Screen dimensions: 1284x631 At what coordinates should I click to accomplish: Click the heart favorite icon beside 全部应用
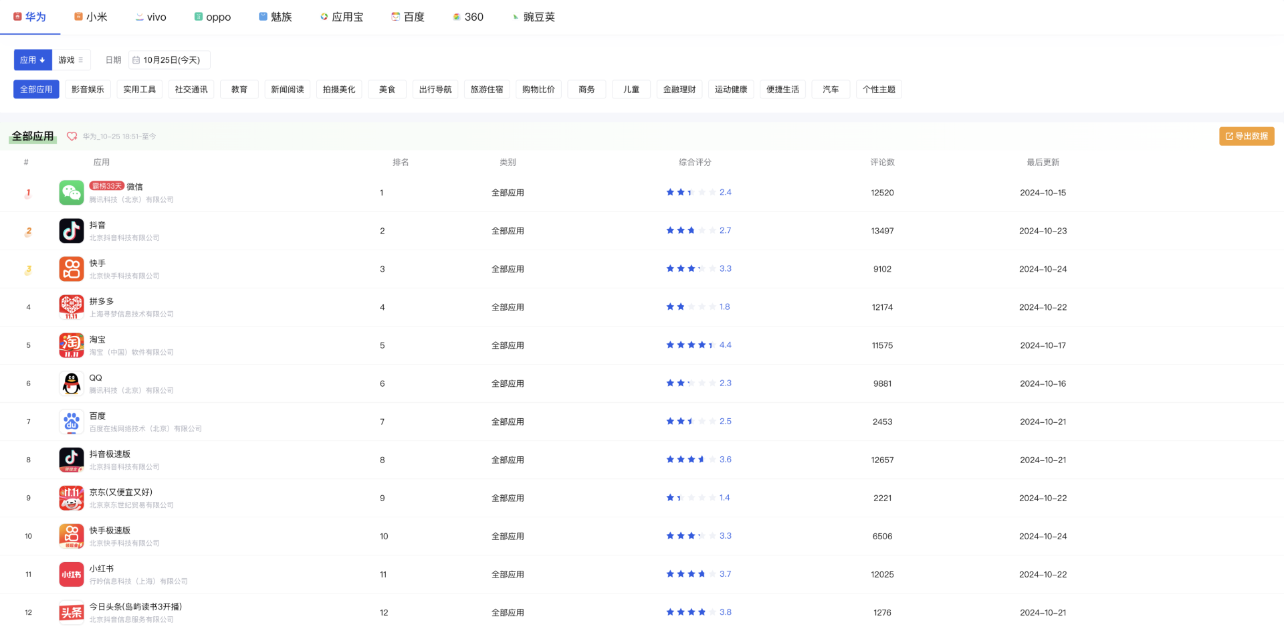point(72,137)
